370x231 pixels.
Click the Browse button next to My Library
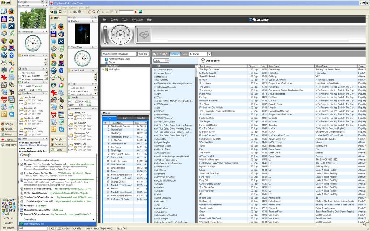pyautogui.click(x=175, y=54)
